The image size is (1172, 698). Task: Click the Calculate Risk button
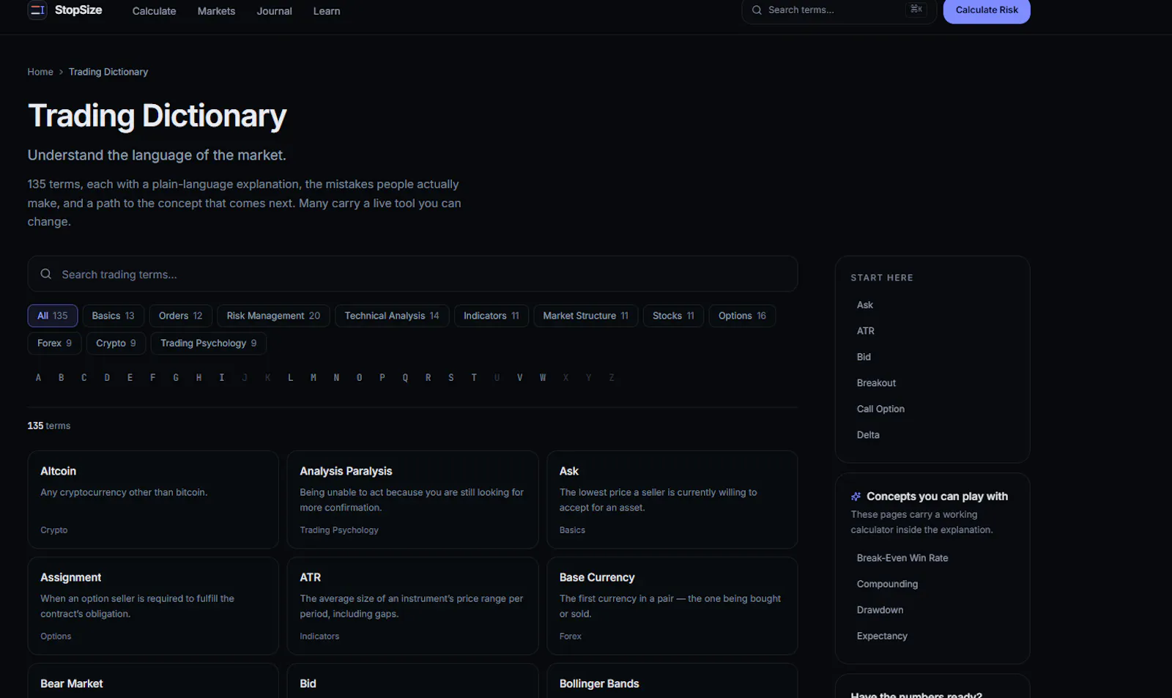point(987,10)
